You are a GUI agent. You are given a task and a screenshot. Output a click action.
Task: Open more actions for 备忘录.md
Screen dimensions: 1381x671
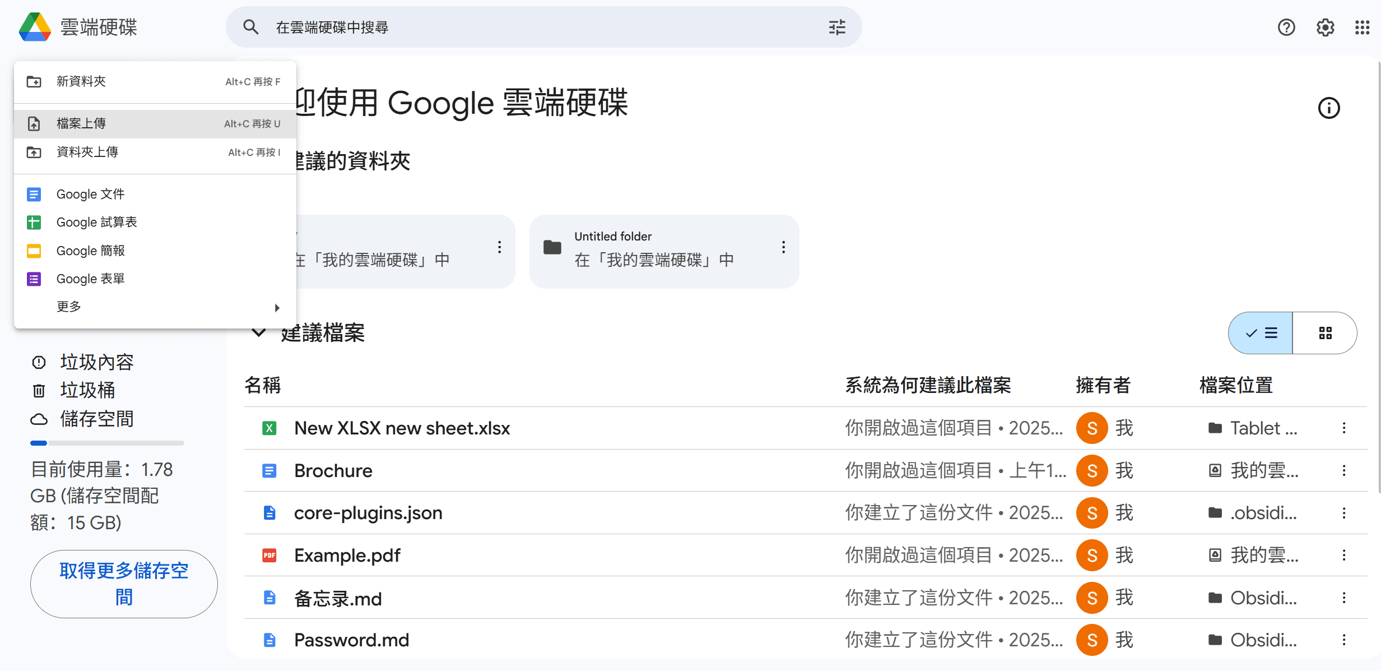1344,598
